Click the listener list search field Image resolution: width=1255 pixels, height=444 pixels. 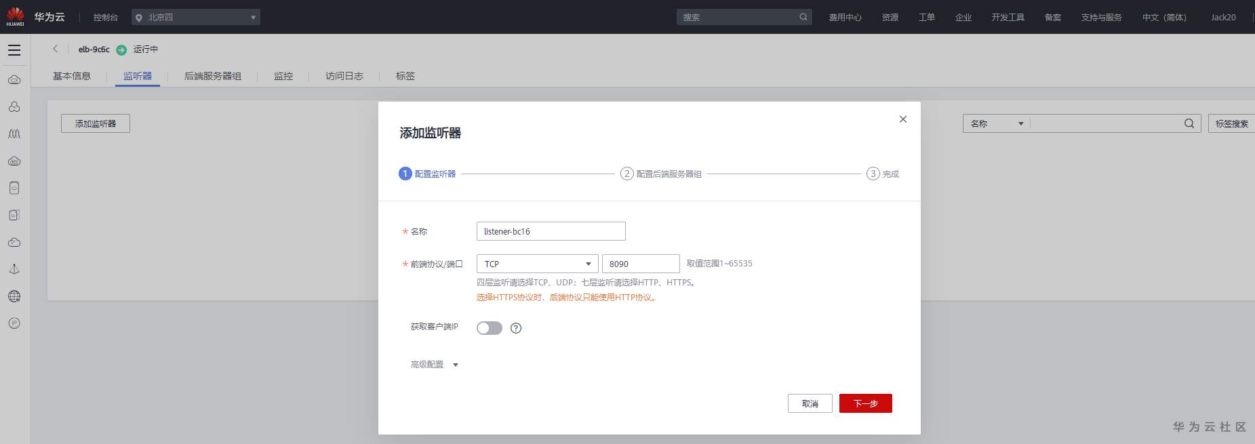(1107, 123)
